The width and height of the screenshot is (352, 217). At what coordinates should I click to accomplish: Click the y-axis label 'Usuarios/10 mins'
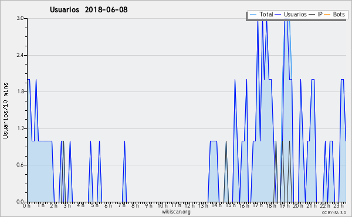(5, 110)
